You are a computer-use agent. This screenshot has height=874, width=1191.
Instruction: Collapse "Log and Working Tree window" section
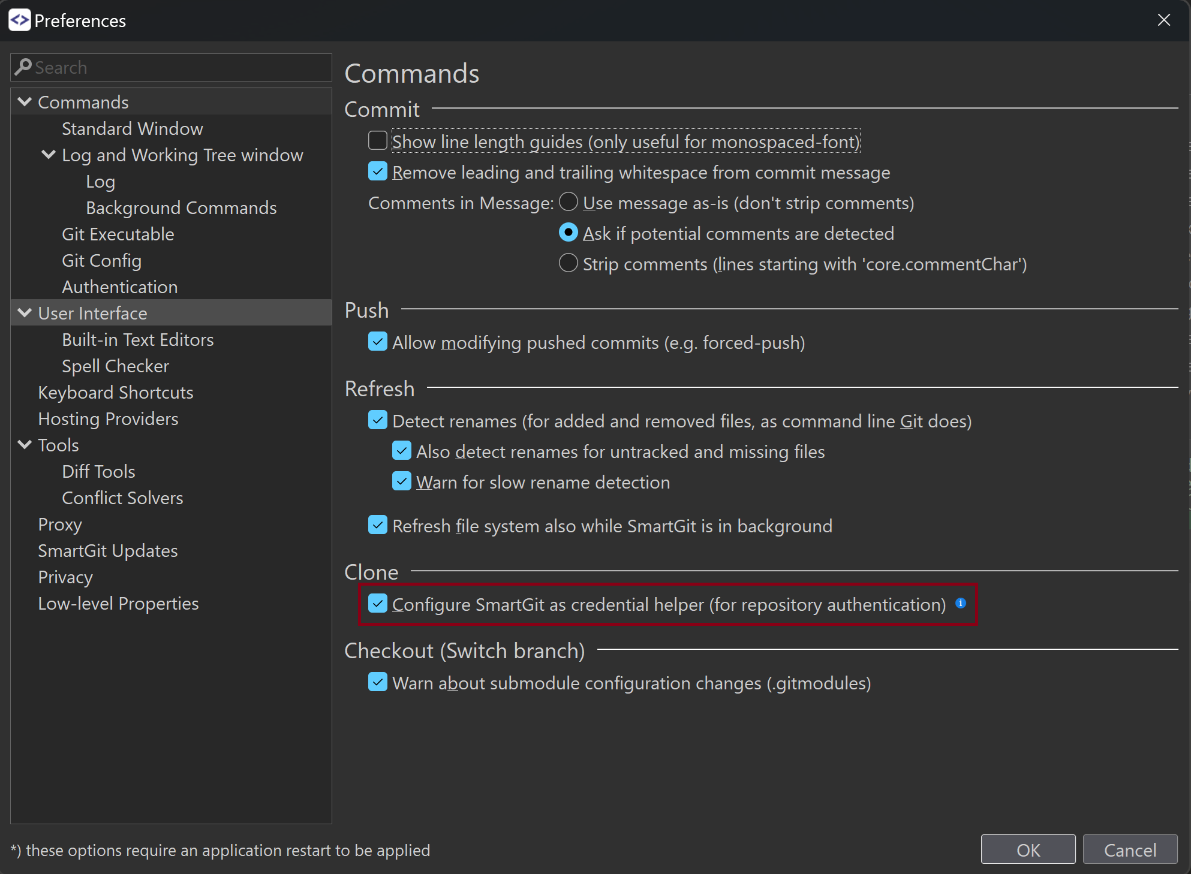click(48, 154)
